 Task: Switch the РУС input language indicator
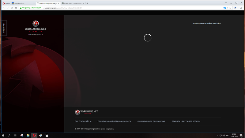[227, 136]
